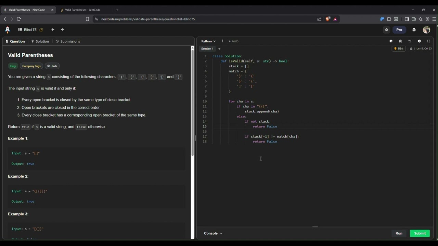Expand the Hints badge

(x=52, y=66)
